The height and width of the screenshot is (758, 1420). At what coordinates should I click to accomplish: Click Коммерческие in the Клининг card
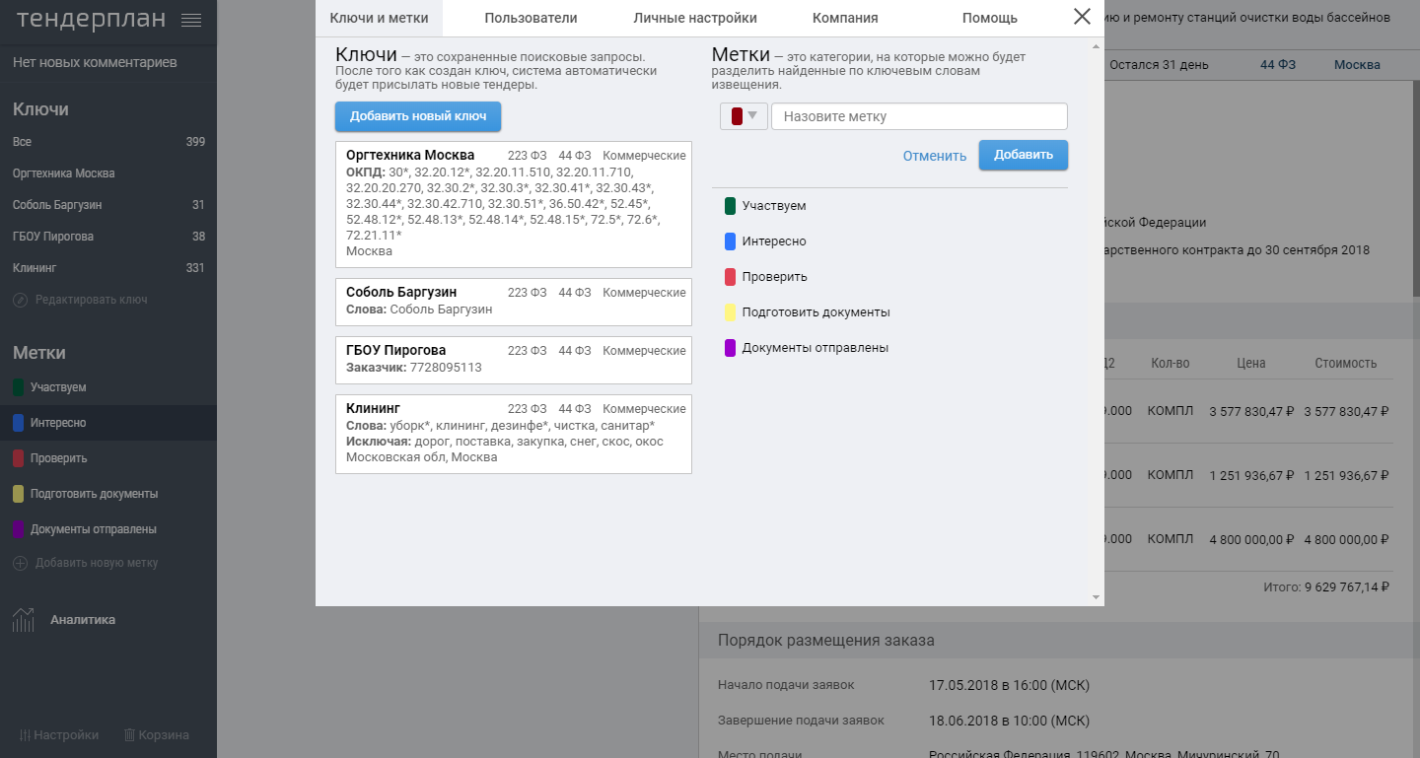tap(644, 409)
